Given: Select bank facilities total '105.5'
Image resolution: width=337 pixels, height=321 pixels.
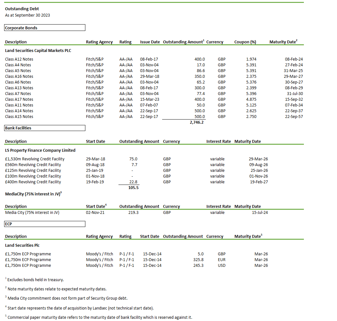Looking at the screenshot, I should pyautogui.click(x=133, y=188).
